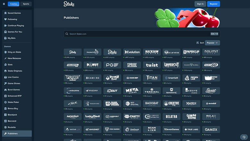Click the Publishers pen icon
Screen dimensions: 250x141
[x=5, y=134]
